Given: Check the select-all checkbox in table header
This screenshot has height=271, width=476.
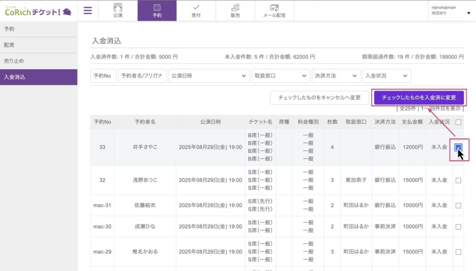Looking at the screenshot, I should [x=458, y=122].
